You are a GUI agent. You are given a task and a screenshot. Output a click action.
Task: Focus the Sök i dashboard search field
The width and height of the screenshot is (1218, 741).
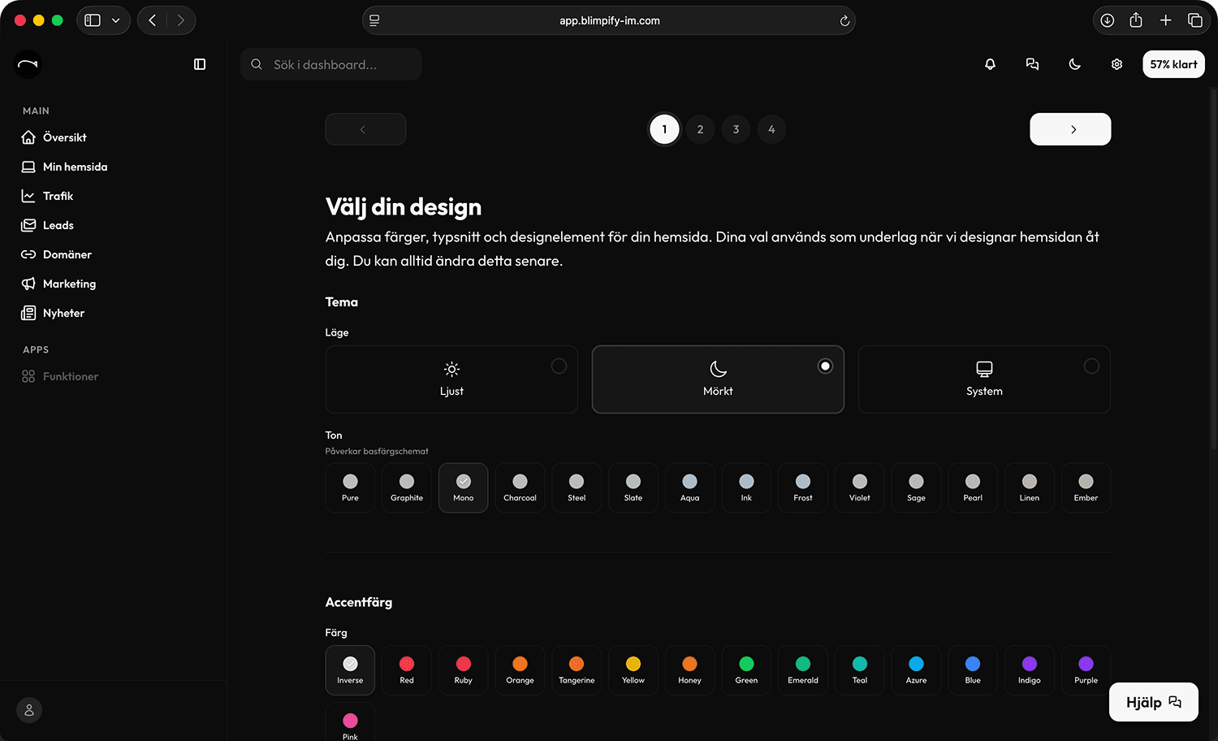(x=331, y=64)
